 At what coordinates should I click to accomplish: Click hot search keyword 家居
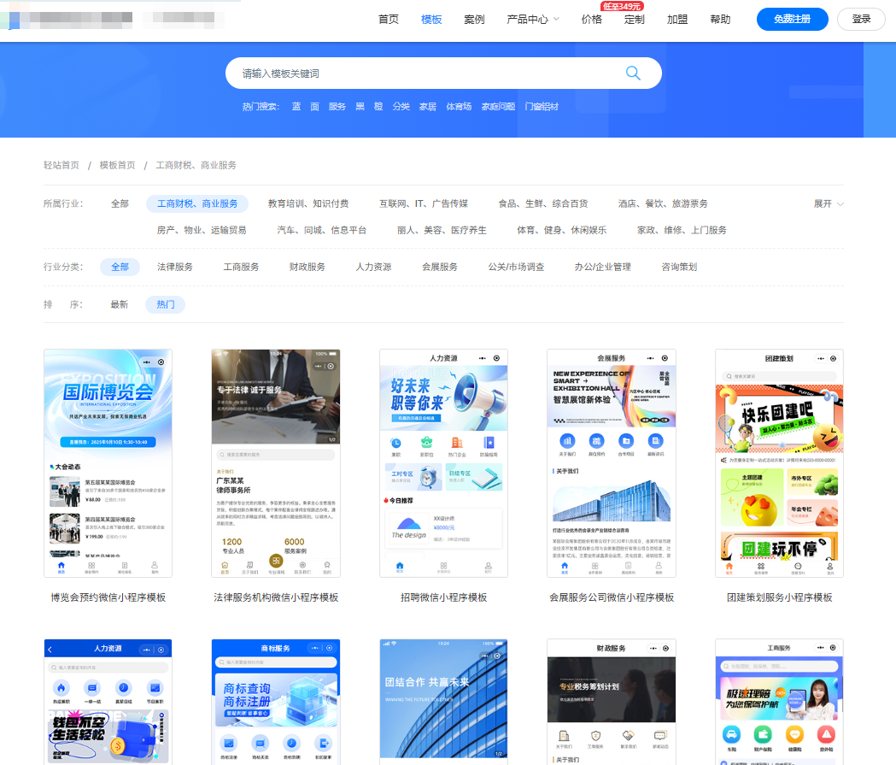[x=427, y=106]
